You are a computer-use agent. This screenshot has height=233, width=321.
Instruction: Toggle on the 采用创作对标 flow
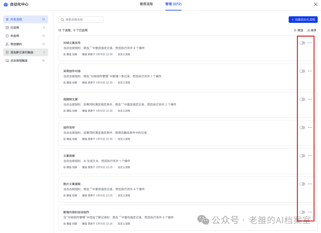pyautogui.click(x=302, y=71)
